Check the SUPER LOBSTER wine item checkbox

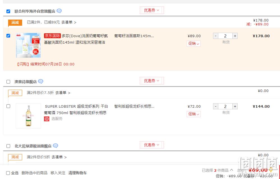click(x=8, y=106)
